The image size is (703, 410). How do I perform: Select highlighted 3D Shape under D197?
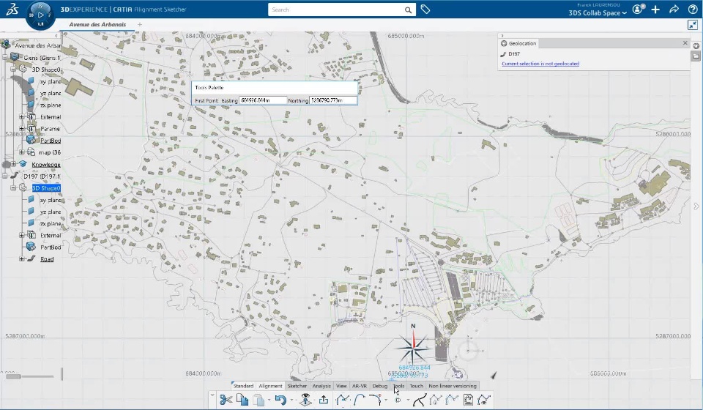click(x=45, y=188)
